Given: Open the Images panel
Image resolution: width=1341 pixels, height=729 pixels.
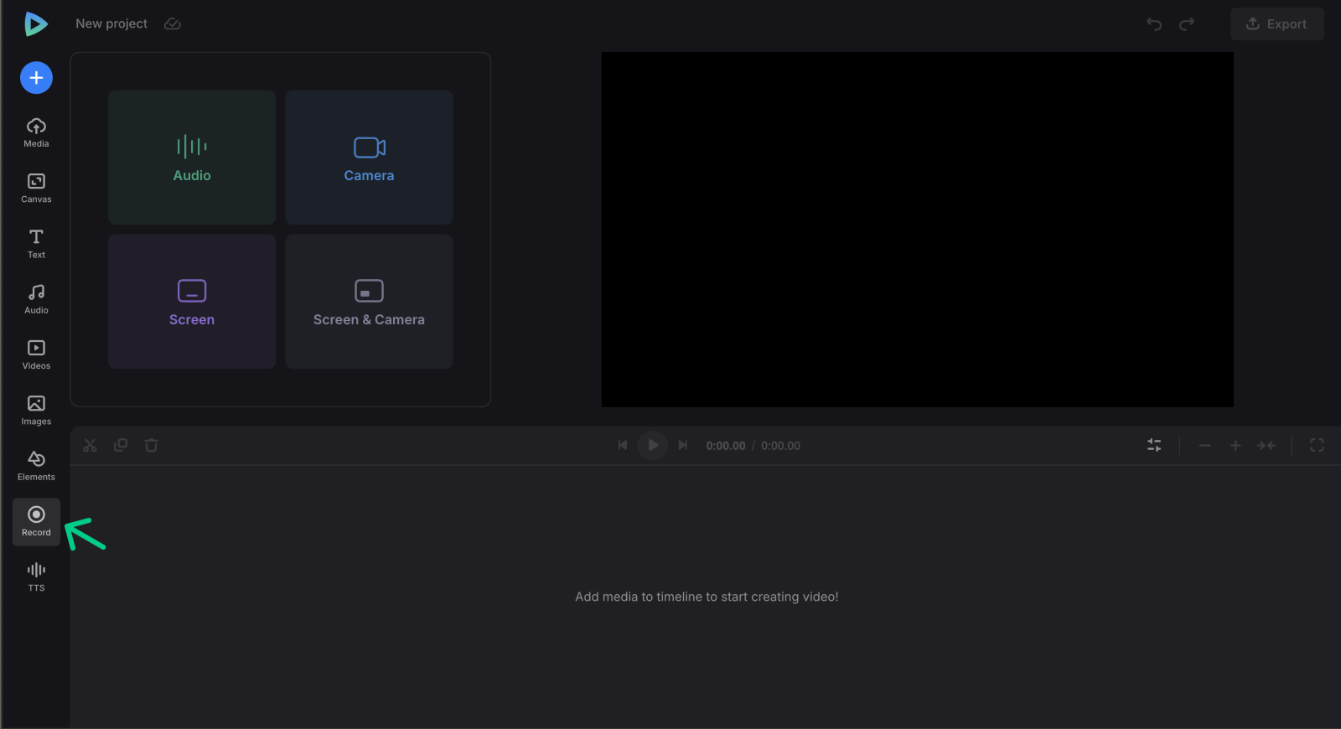Looking at the screenshot, I should pyautogui.click(x=36, y=410).
